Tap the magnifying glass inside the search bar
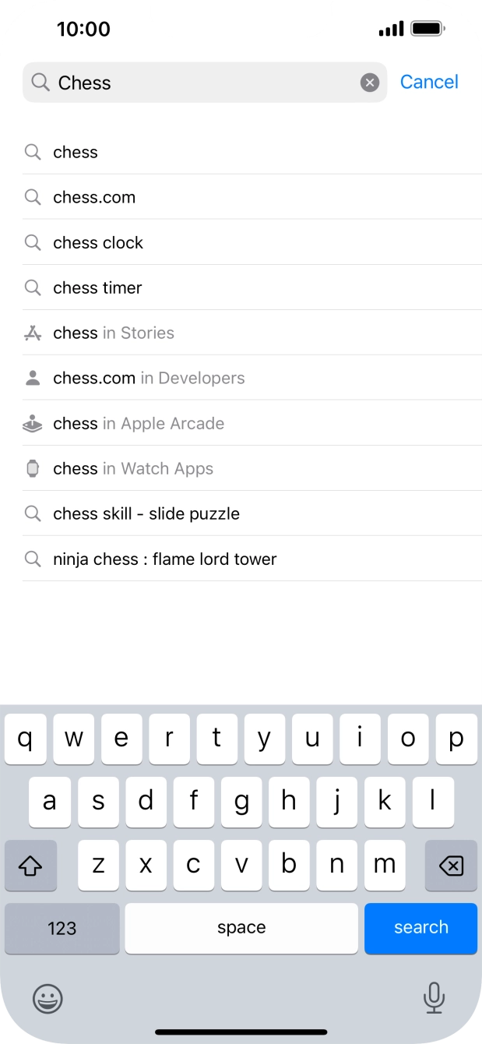The image size is (482, 1044). click(x=39, y=82)
